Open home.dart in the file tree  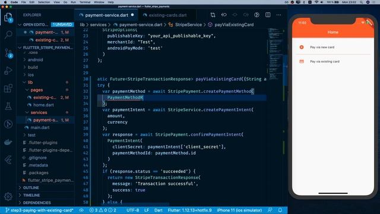[x=43, y=105]
